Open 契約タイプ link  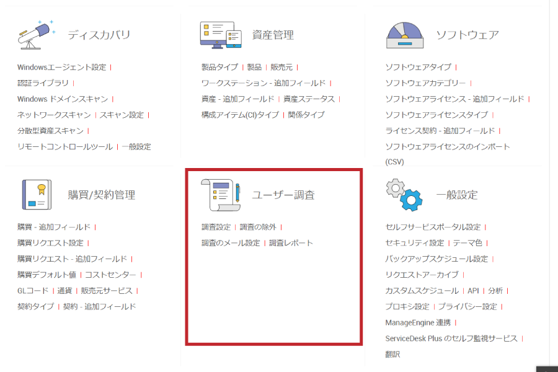pos(35,306)
